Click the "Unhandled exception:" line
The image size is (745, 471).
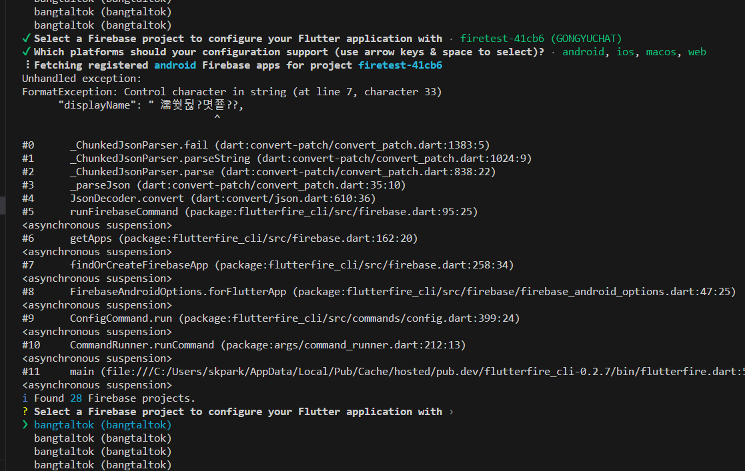[82, 79]
